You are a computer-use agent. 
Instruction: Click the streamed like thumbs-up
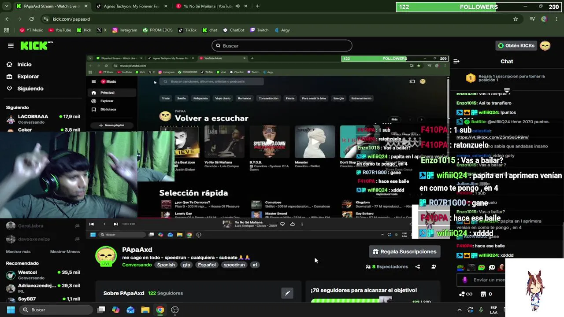(292, 224)
